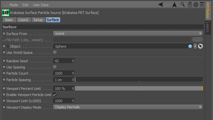Screen dimensions: 213x120
Task: Switch to the Setup tab
Action: 38,20
